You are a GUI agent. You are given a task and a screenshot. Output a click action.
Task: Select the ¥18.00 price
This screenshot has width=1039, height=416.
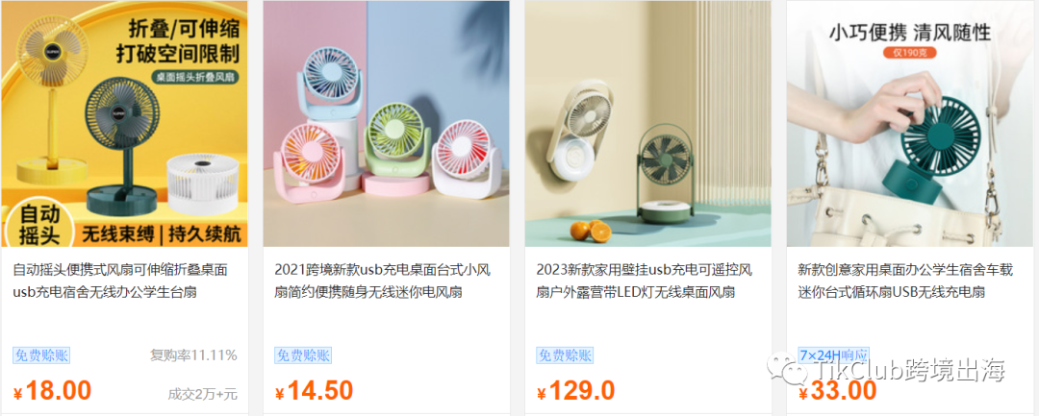(52, 391)
